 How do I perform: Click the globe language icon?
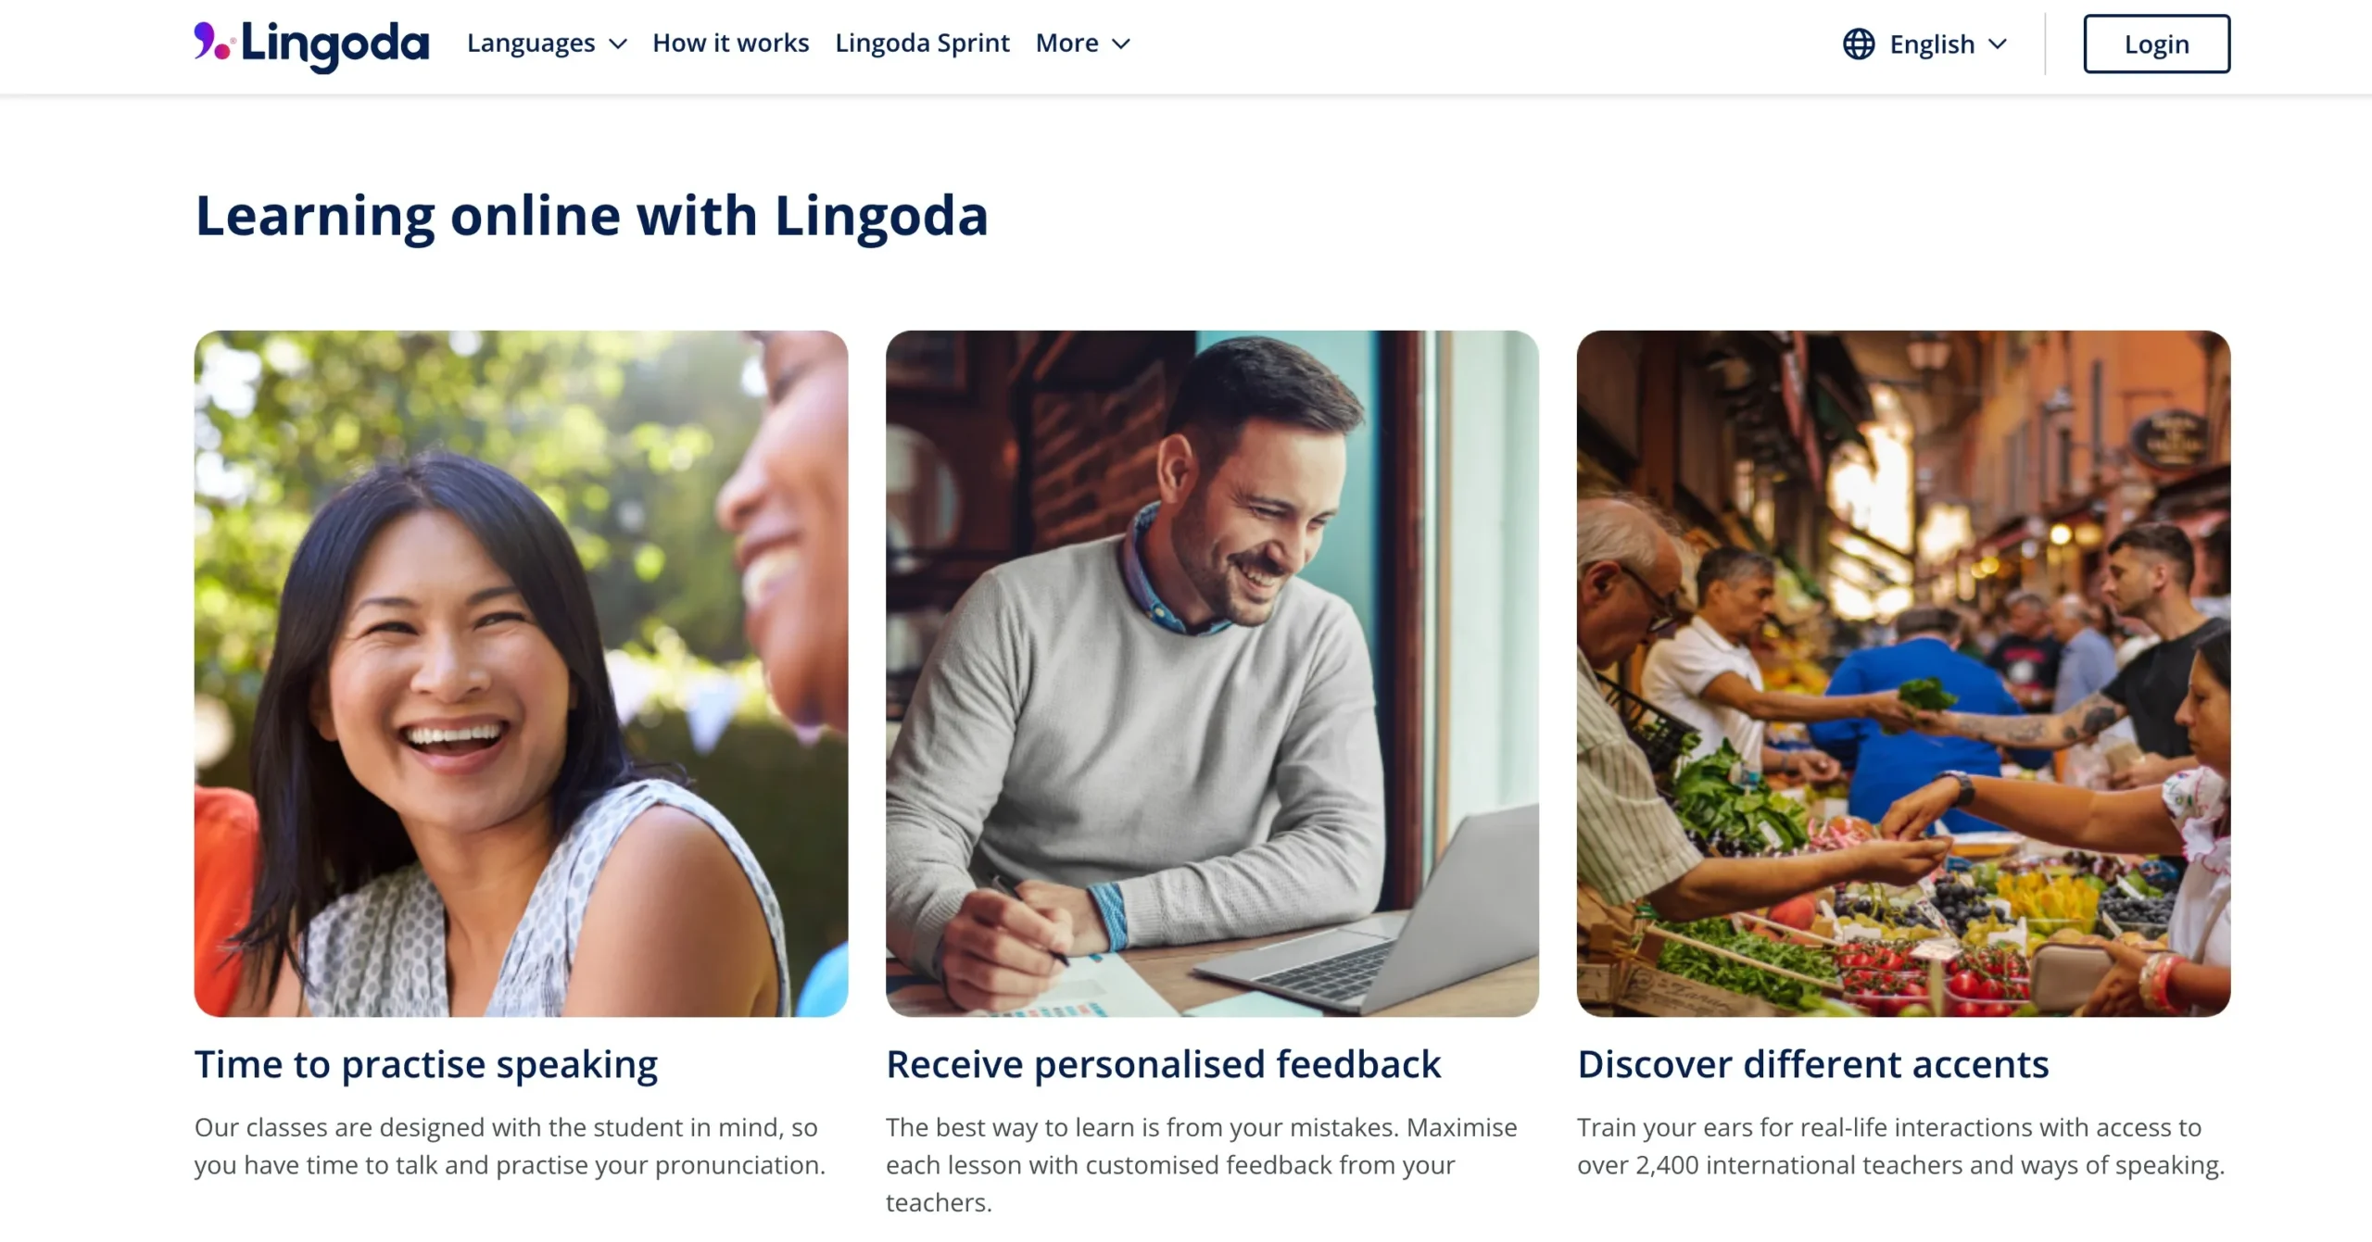[x=1858, y=44]
